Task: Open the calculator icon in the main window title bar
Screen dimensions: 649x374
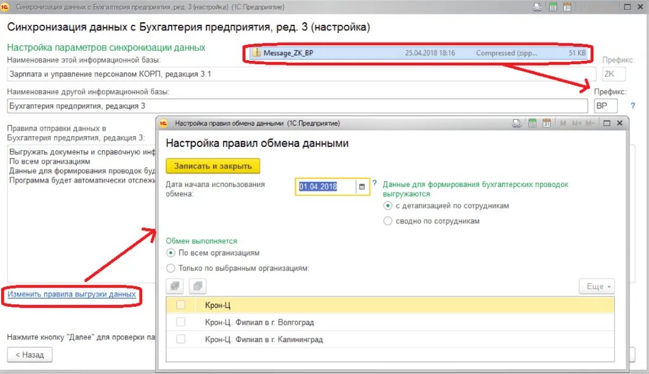Action: click(553, 7)
